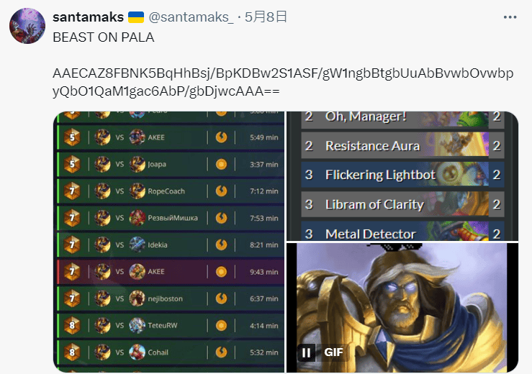Open santamaks profile avatar
532x374 pixels.
tap(27, 26)
